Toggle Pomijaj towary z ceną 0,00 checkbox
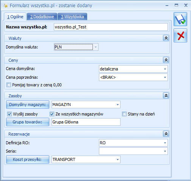The height and width of the screenshot is (181, 191). tap(9, 85)
